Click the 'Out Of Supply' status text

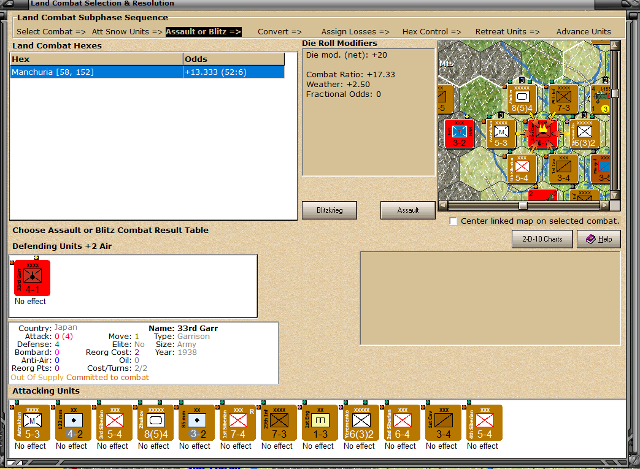(37, 378)
